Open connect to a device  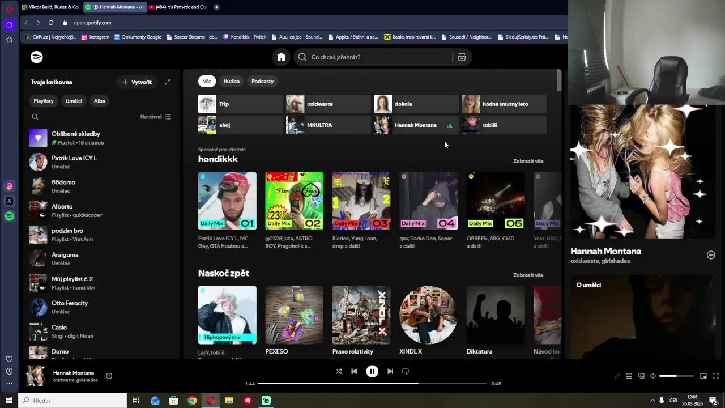pos(641,376)
